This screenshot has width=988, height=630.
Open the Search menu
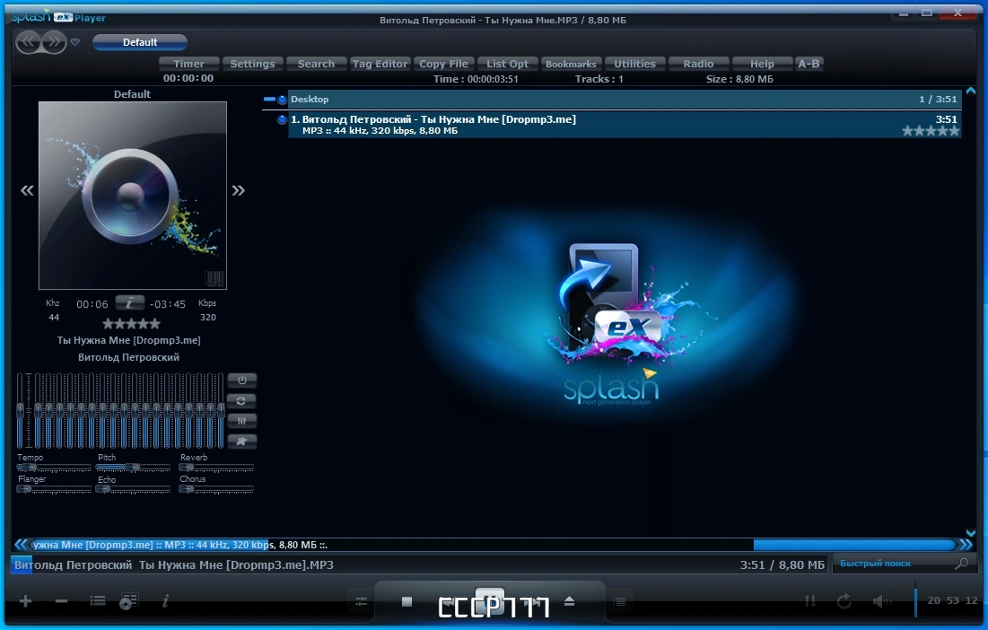click(316, 64)
